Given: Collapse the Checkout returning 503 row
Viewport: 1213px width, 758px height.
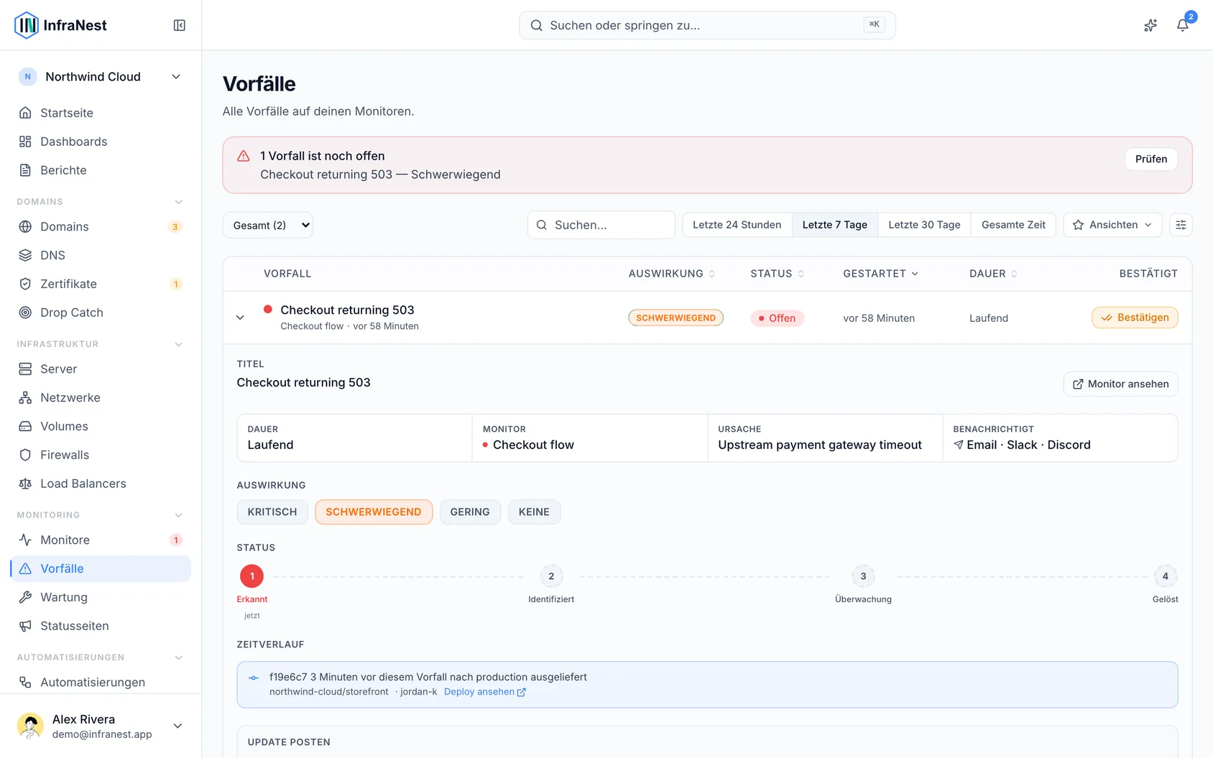Looking at the screenshot, I should [240, 318].
